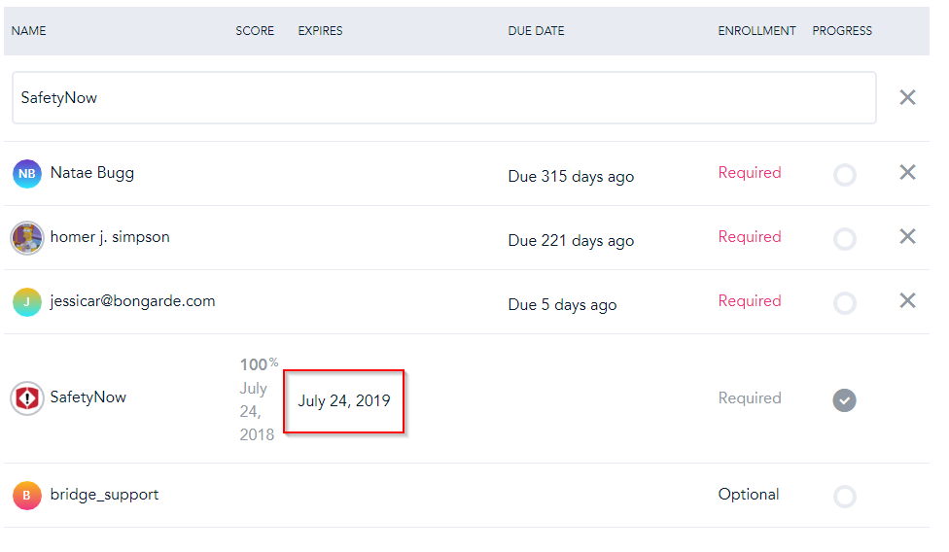Screen dimensions: 949x552
Task: Sort by the Due Date column header
Action: click(x=536, y=31)
